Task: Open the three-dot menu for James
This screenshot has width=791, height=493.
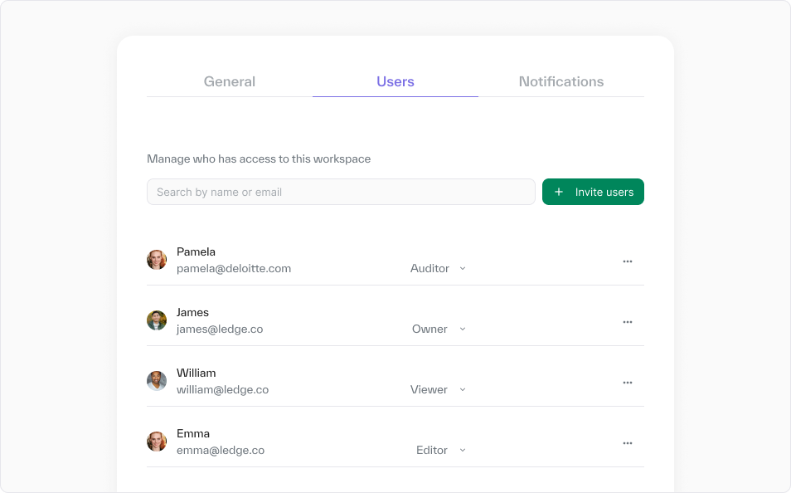Action: tap(628, 322)
